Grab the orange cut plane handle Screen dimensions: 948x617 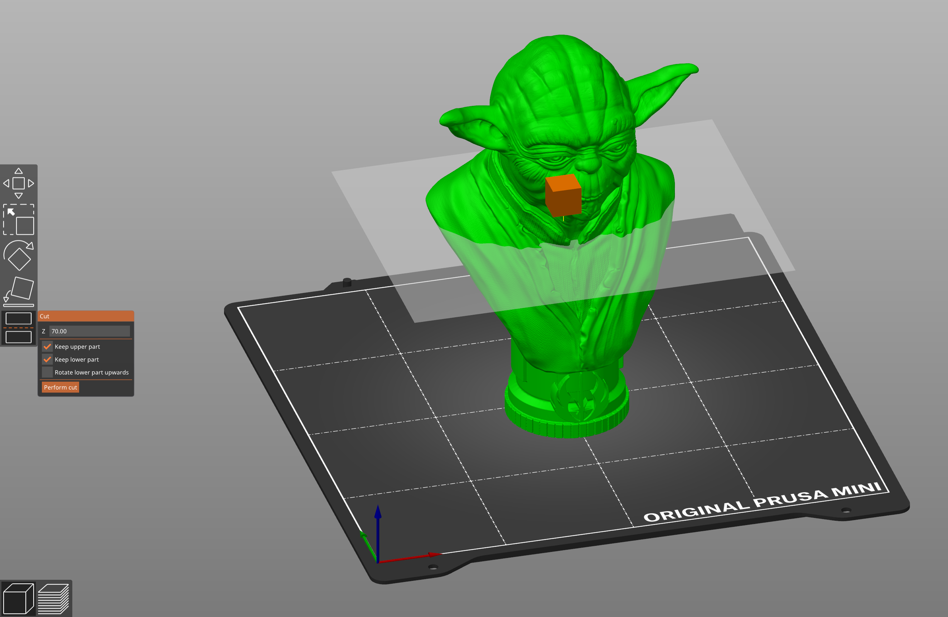click(563, 195)
